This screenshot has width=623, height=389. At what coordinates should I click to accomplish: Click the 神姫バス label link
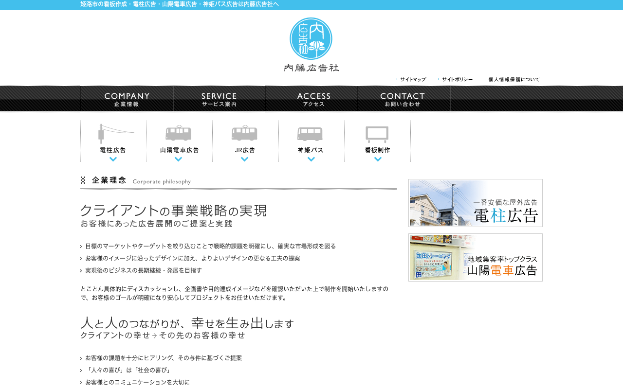point(311,150)
